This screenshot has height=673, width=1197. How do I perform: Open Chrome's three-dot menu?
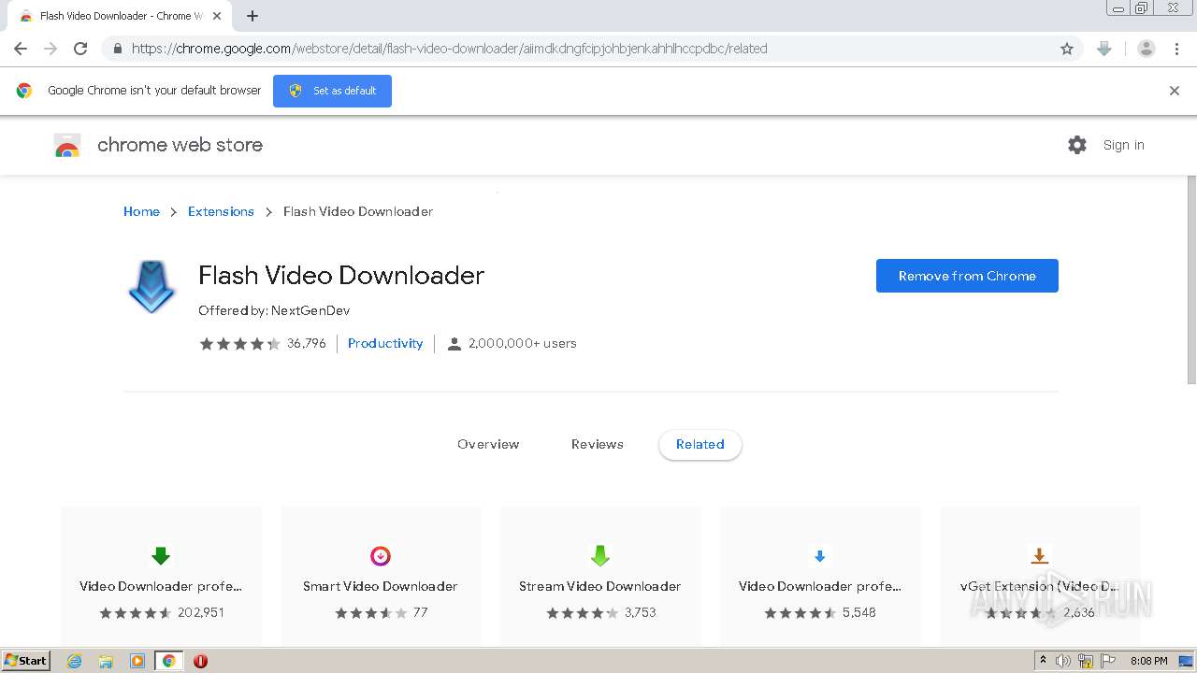pos(1177,49)
